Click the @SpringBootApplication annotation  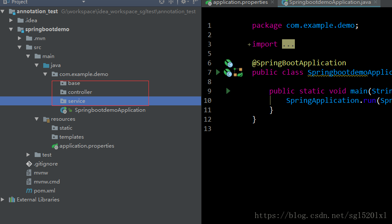[299, 63]
